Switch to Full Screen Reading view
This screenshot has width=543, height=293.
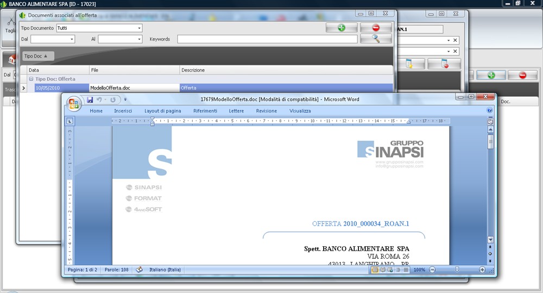pyautogui.click(x=383, y=270)
